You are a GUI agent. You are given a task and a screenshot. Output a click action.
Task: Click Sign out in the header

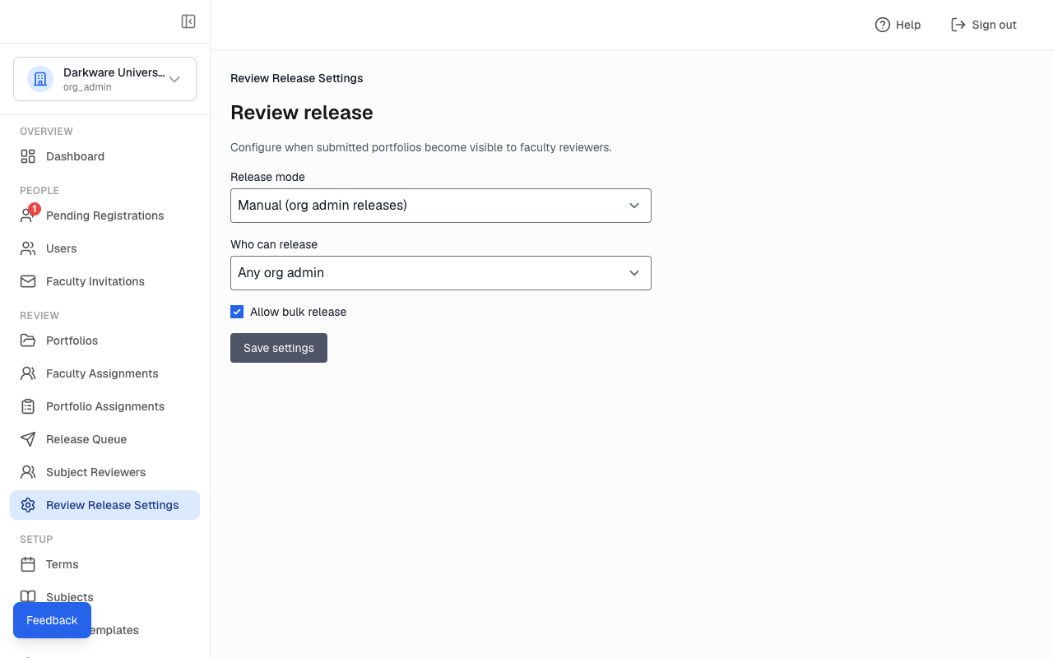[x=984, y=25]
